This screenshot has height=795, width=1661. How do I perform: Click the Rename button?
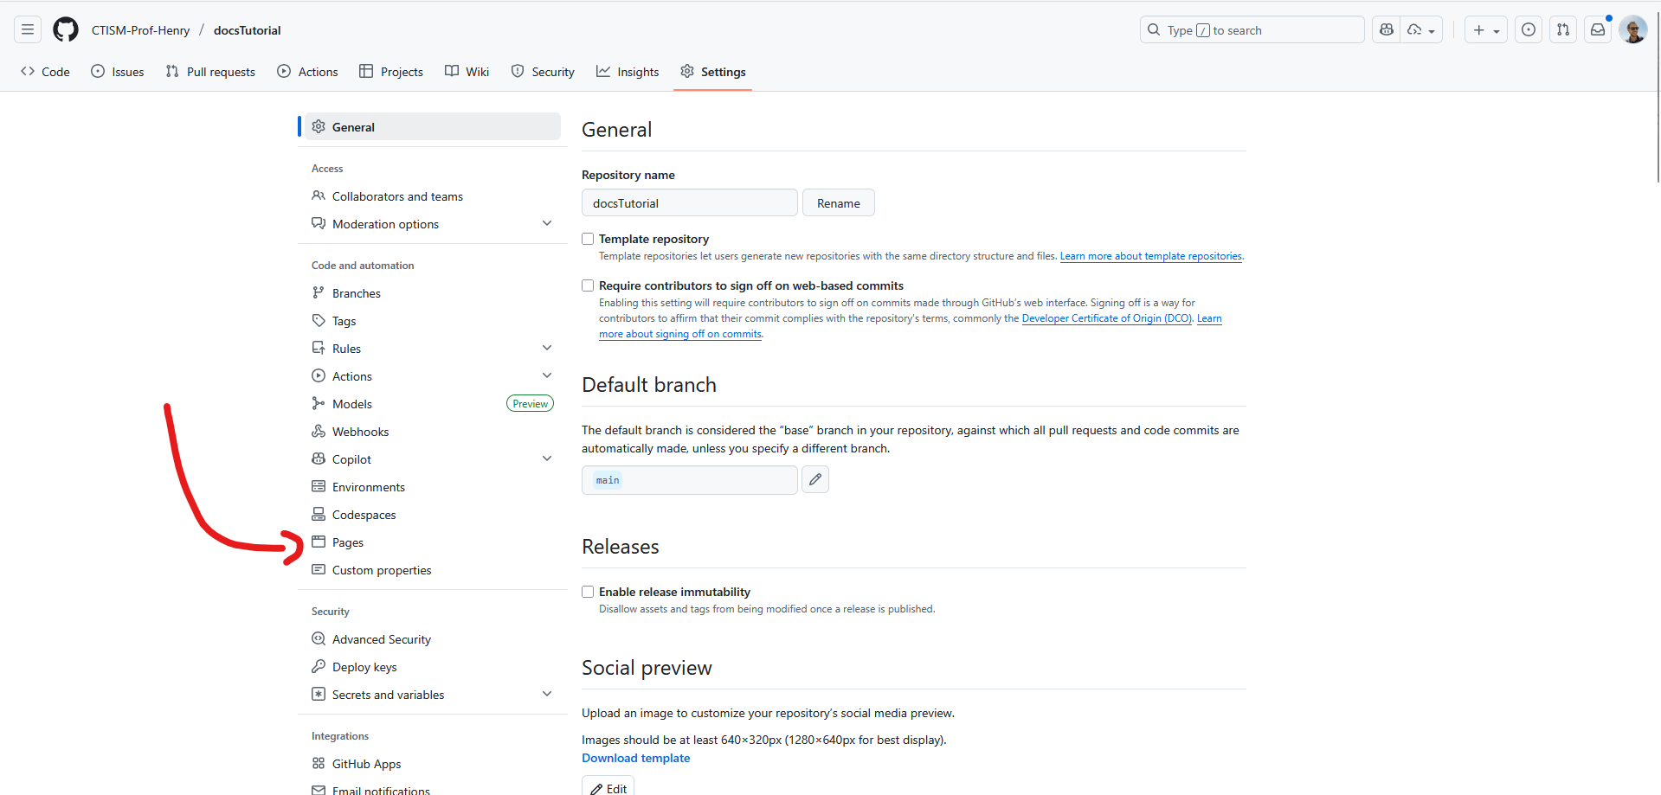coord(838,203)
